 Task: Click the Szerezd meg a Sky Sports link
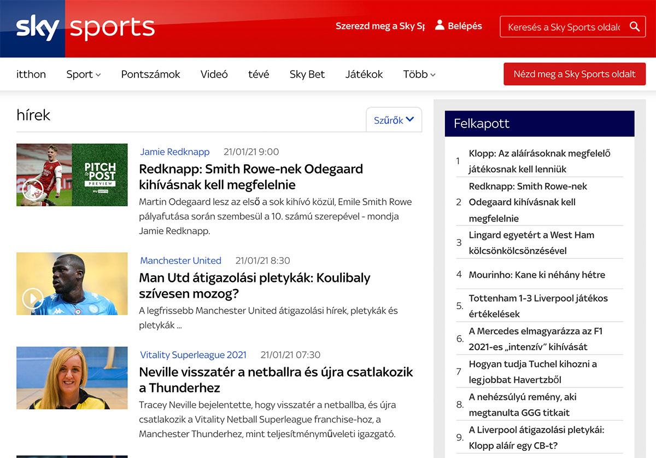click(x=380, y=26)
